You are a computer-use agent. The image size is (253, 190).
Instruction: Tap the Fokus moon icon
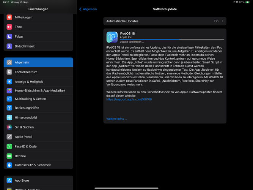click(9, 36)
